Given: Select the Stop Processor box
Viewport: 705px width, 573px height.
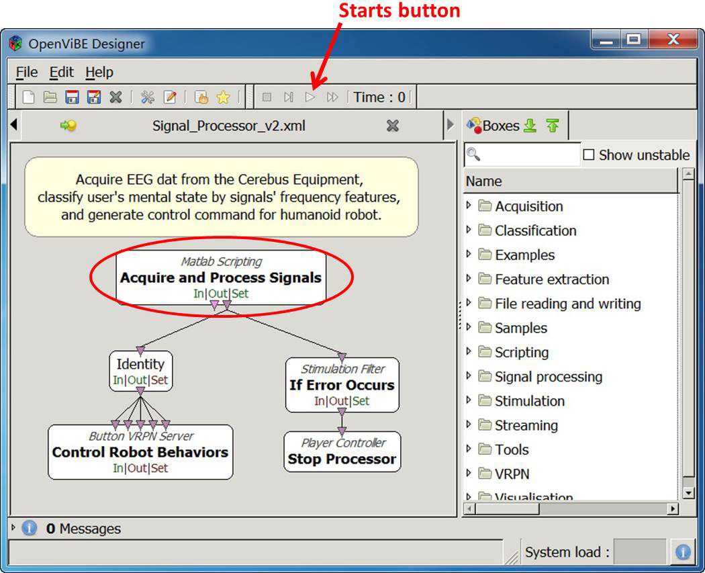Looking at the screenshot, I should (x=342, y=451).
